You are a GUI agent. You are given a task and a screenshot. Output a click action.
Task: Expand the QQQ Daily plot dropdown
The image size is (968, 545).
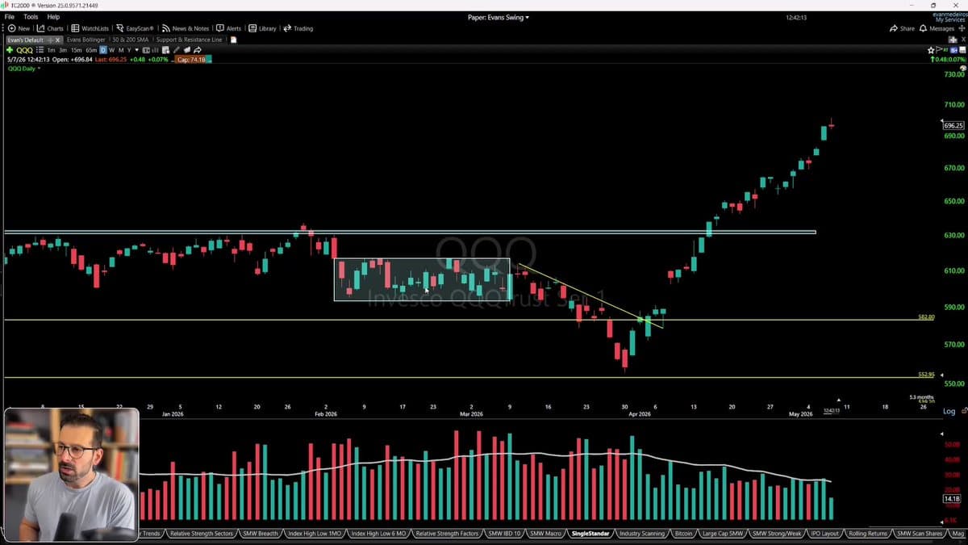click(38, 69)
